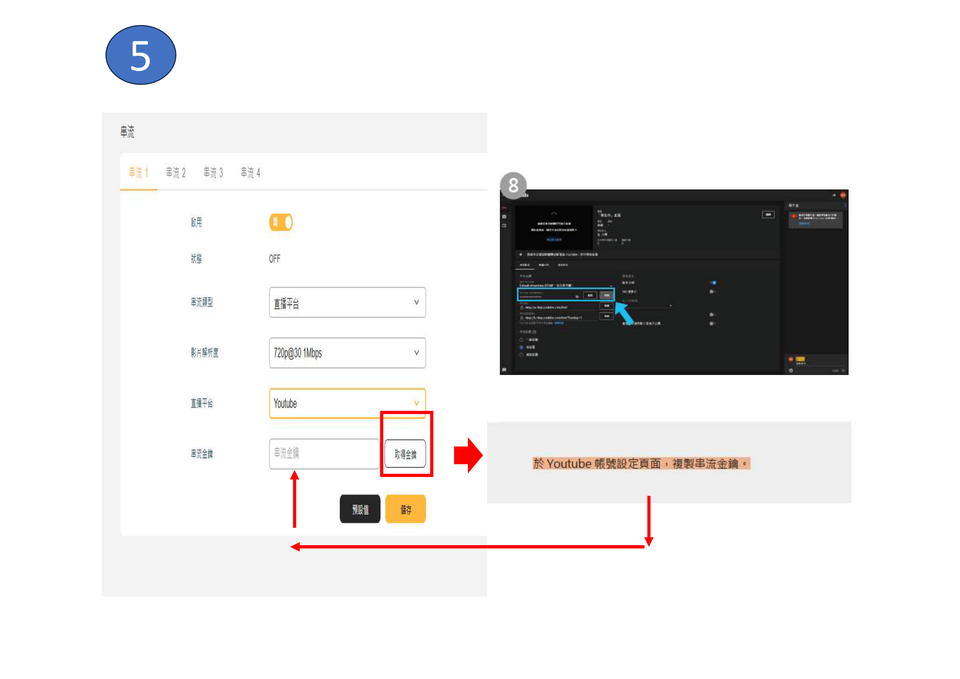This screenshot has width=960, height=679.
Task: Select the first latency radio button
Action: pos(521,339)
